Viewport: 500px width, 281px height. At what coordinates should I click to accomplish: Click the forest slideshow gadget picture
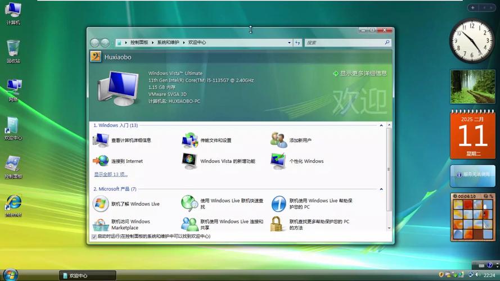[x=472, y=87]
